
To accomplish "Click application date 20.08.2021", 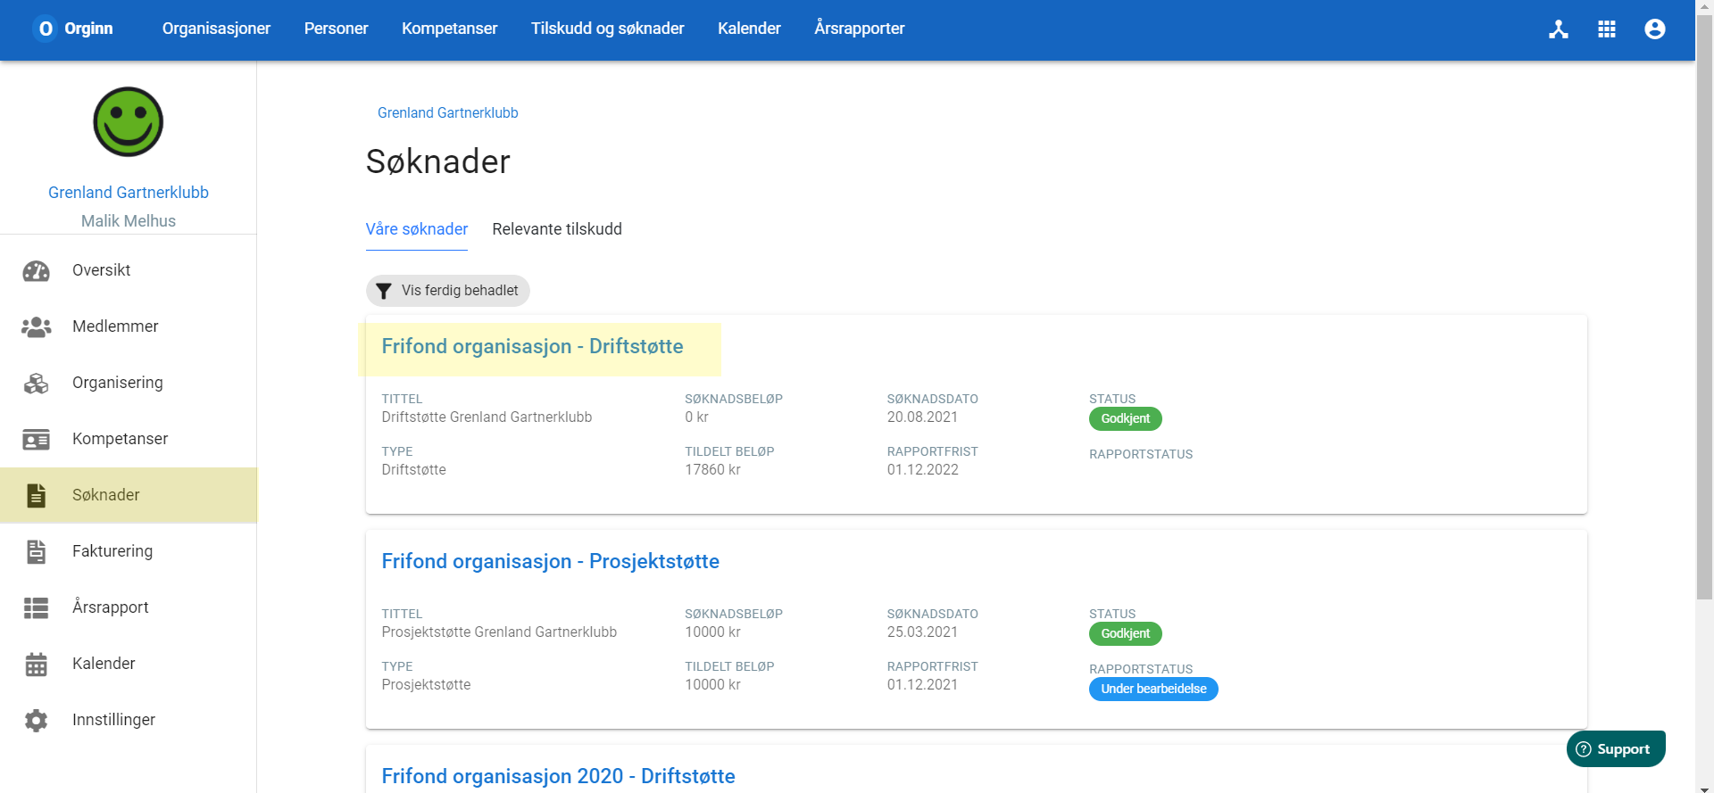I will (922, 417).
